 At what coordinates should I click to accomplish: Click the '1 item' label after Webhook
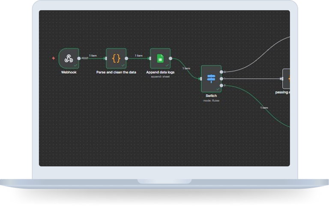pyautogui.click(x=93, y=56)
